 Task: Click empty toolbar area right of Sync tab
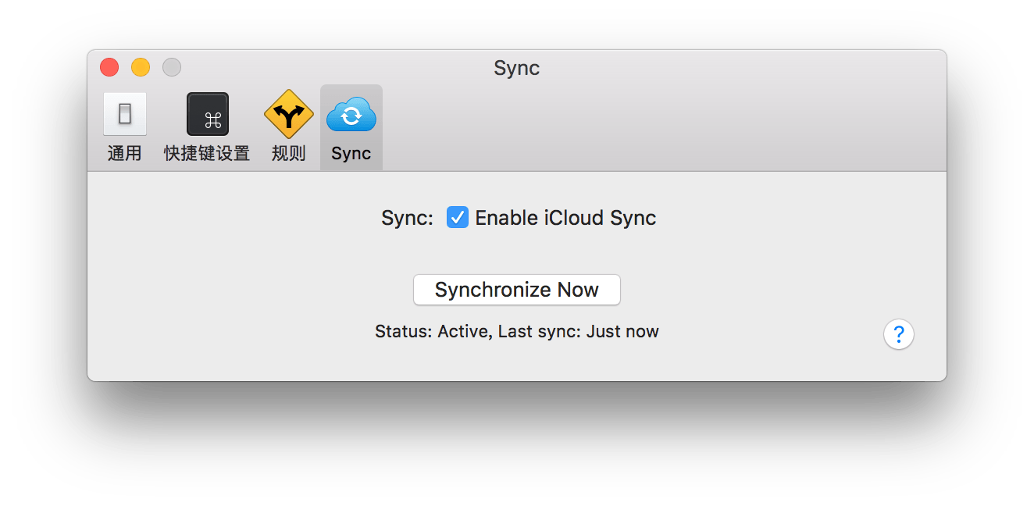click(x=664, y=127)
